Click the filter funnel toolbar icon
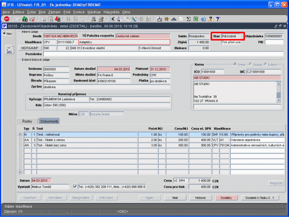This screenshot has width=289, height=217. click(83, 19)
